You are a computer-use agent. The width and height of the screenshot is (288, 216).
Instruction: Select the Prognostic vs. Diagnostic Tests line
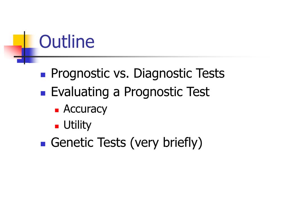pos(138,73)
